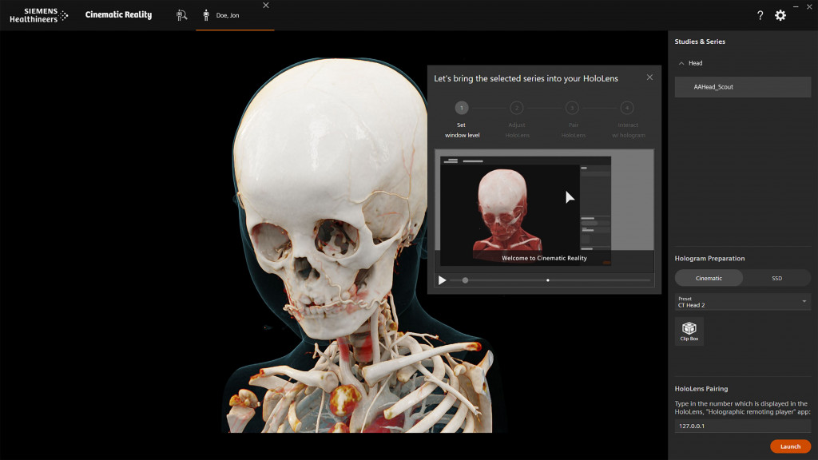The height and width of the screenshot is (460, 818).
Task: Activate the Clip Box tool
Action: tap(689, 331)
